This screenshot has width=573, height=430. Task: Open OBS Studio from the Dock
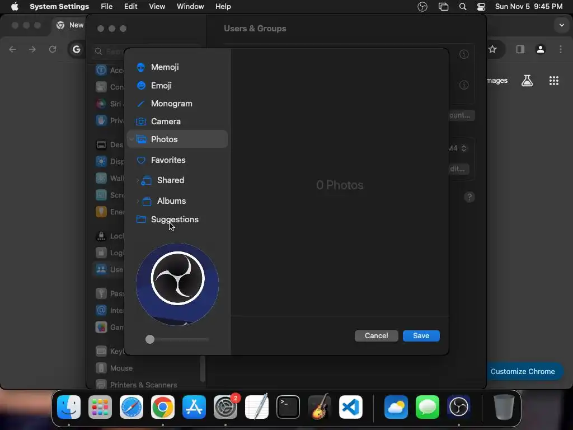click(459, 407)
